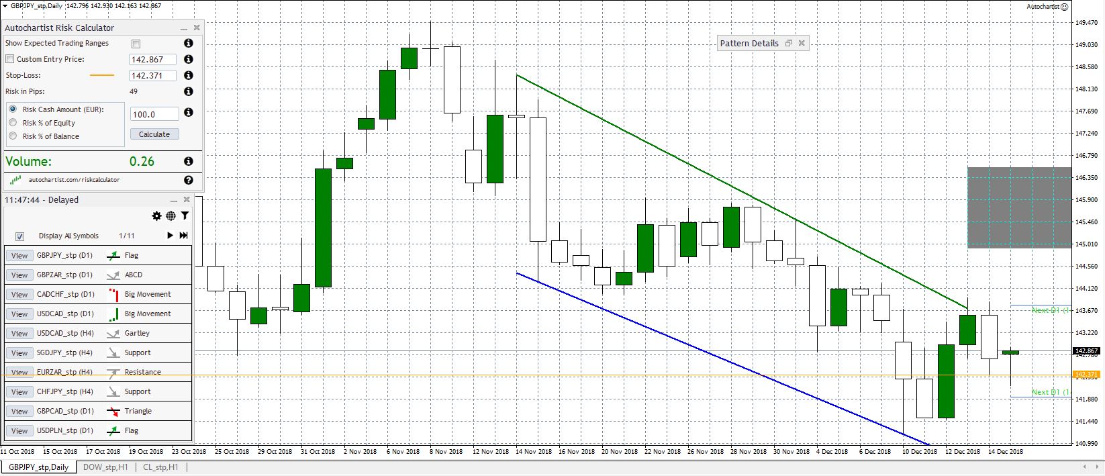
Task: Skip to the last pattern page
Action: [183, 236]
